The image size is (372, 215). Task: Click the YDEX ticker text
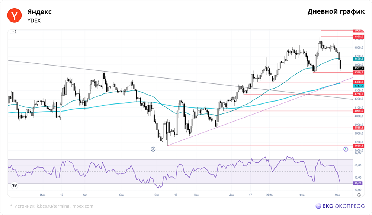pyautogui.click(x=34, y=21)
